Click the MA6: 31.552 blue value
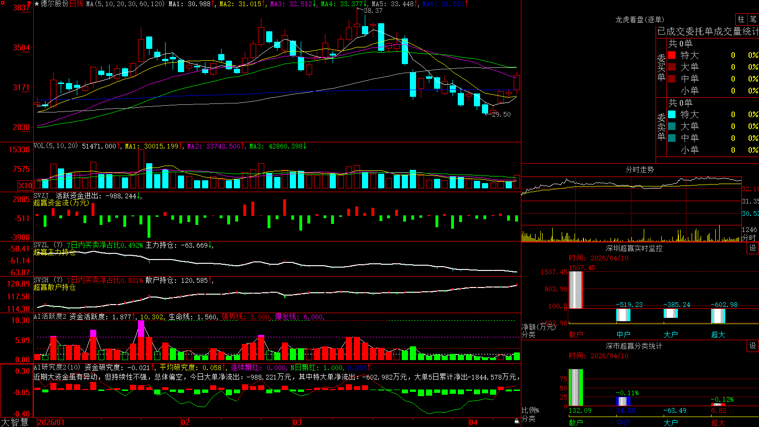This screenshot has height=427, width=759. (445, 4)
